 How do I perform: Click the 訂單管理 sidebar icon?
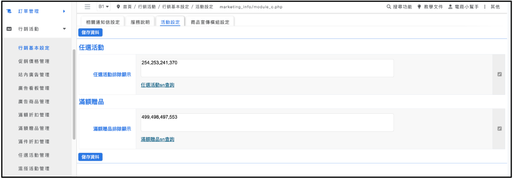tap(9, 11)
